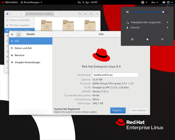Click the power off button in system menu
Image resolution: width=175 pixels, height=140 pixels.
[162, 39]
